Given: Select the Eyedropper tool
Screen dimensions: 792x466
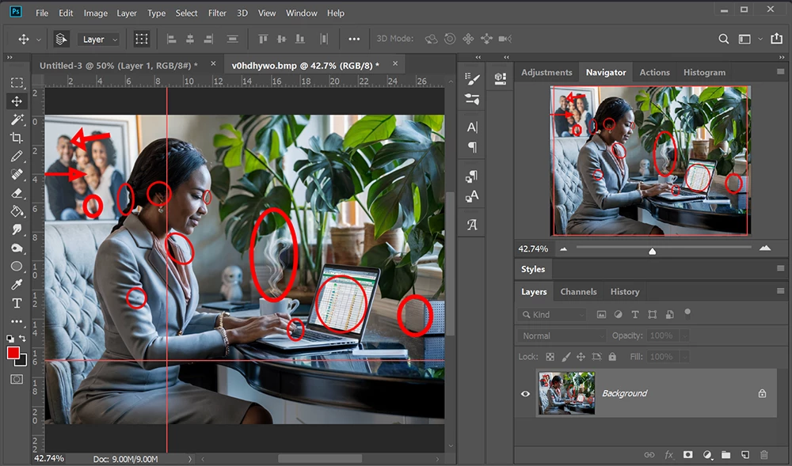Looking at the screenshot, I should [x=17, y=285].
